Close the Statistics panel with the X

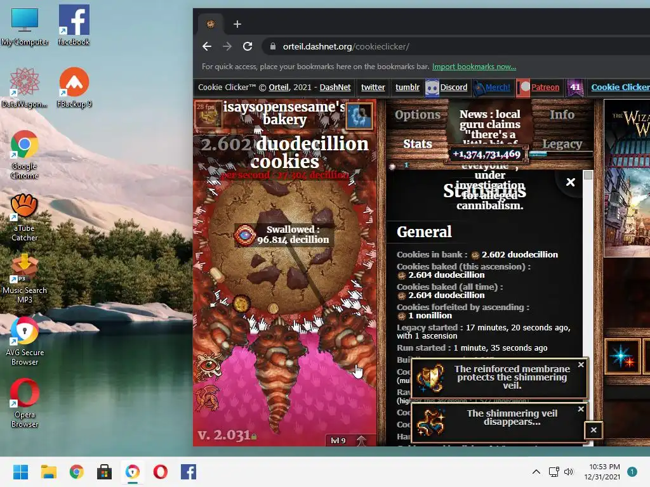pos(571,182)
